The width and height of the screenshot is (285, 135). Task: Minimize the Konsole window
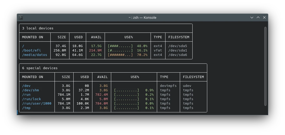[252, 17]
